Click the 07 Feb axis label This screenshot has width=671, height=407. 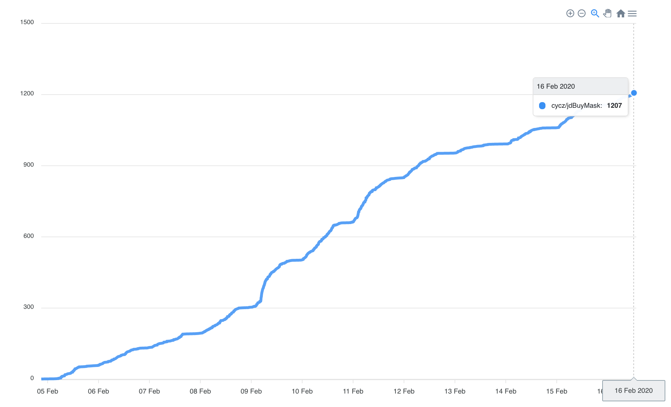coord(149,391)
